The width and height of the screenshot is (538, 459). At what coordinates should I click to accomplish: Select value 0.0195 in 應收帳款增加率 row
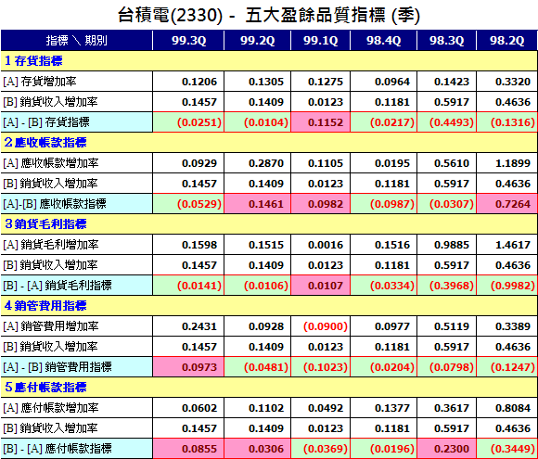coord(392,163)
